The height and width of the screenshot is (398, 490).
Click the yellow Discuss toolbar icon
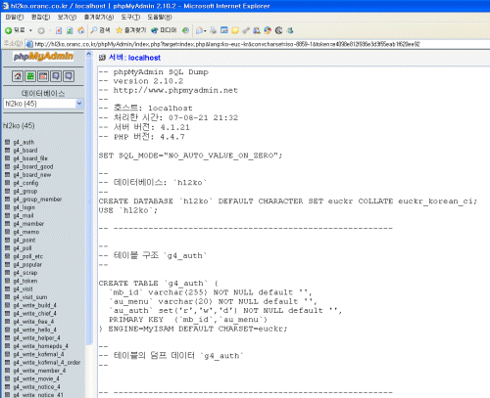pos(235,30)
